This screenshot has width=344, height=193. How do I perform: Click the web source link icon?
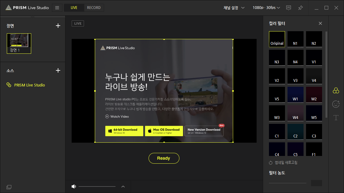9,85
